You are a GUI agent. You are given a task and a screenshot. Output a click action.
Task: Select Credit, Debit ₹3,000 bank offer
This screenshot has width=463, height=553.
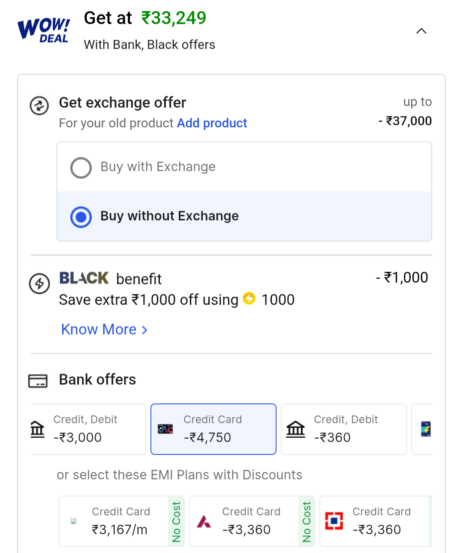click(88, 429)
